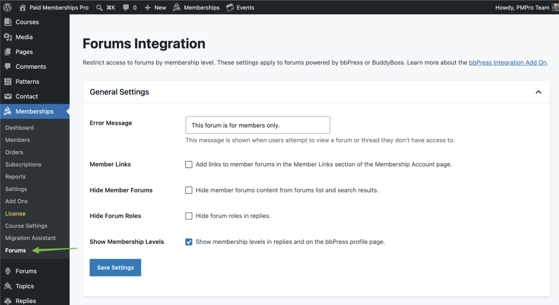This screenshot has width=559, height=305.
Task: Click the Memberships sidebar icon
Action: click(8, 111)
